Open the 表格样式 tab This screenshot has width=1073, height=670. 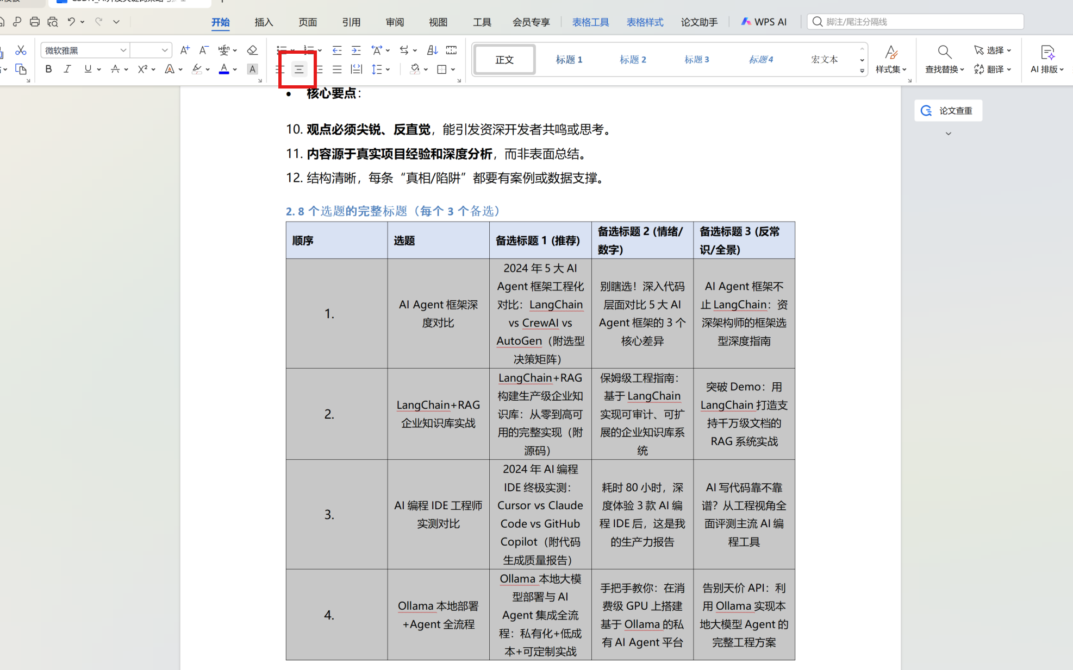(x=645, y=22)
